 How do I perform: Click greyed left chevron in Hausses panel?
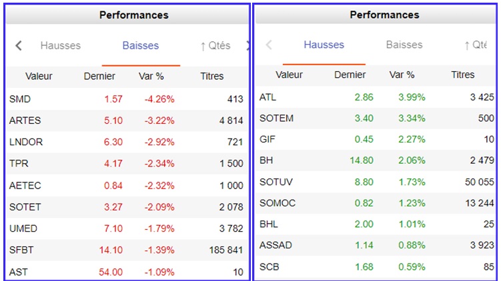coord(269,45)
